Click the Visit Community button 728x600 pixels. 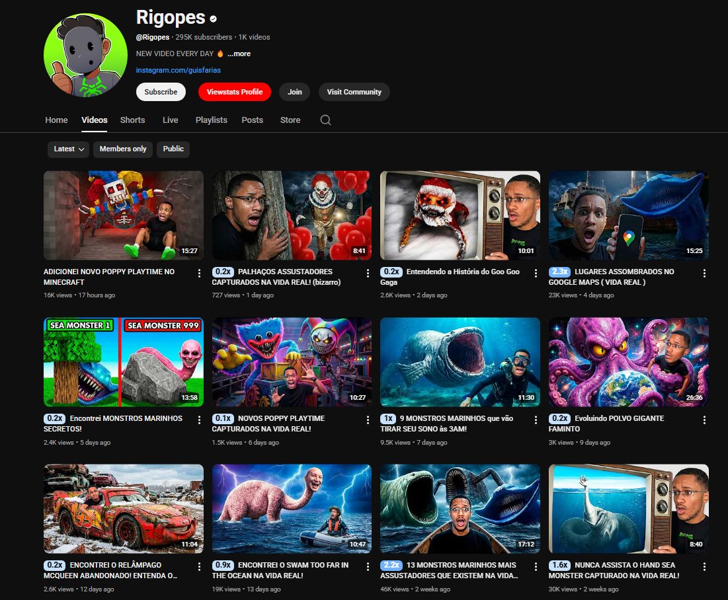[x=354, y=92]
